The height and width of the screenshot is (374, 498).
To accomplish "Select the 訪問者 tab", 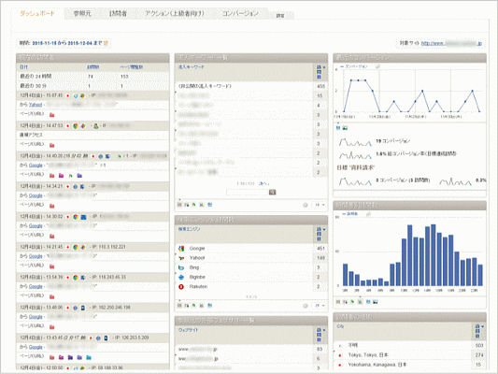I will point(118,13).
